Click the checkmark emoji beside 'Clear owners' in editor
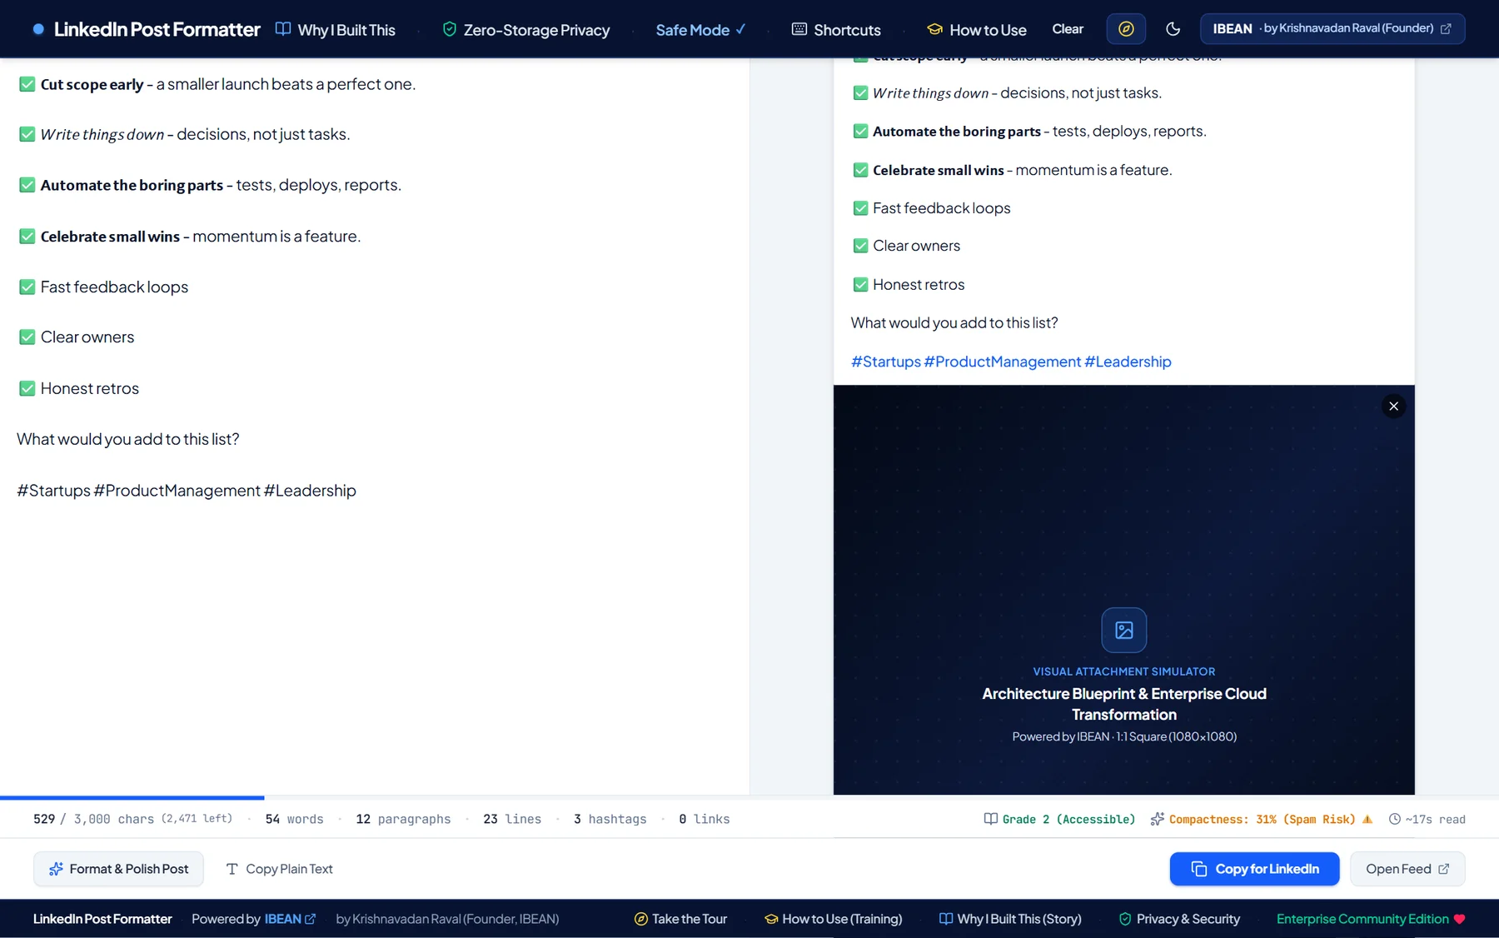1499x938 pixels. [x=27, y=337]
